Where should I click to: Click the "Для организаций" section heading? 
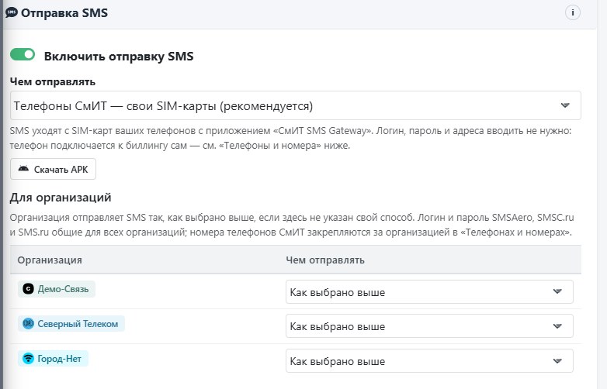[x=61, y=198]
